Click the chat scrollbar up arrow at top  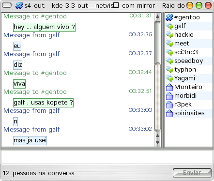157,16
